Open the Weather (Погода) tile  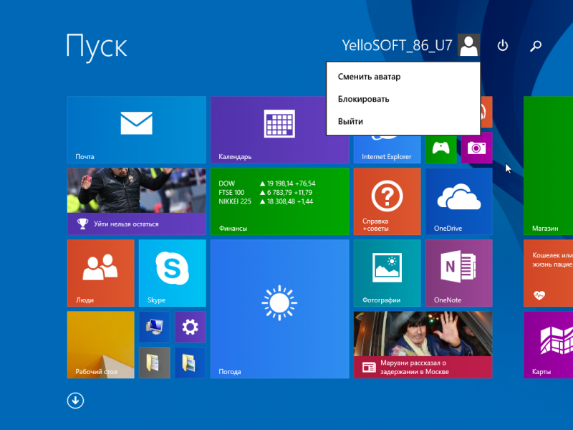coord(279,309)
